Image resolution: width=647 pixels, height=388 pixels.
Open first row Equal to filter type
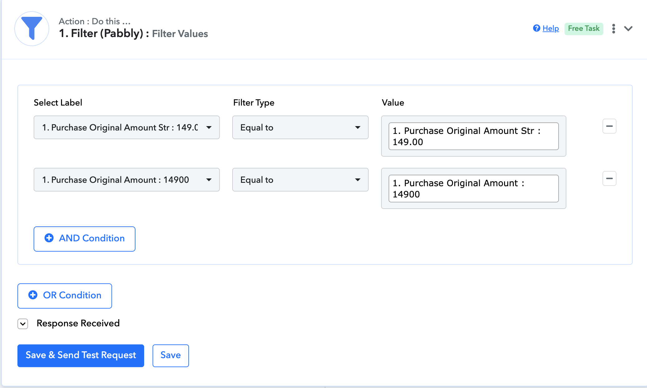point(300,127)
